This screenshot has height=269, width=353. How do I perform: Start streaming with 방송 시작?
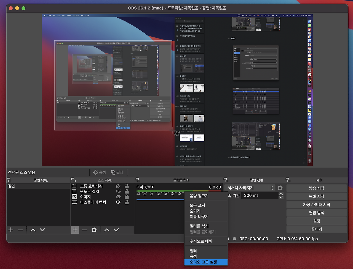317,188
